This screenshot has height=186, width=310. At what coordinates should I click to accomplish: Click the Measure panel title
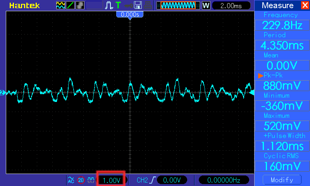tap(277, 5)
